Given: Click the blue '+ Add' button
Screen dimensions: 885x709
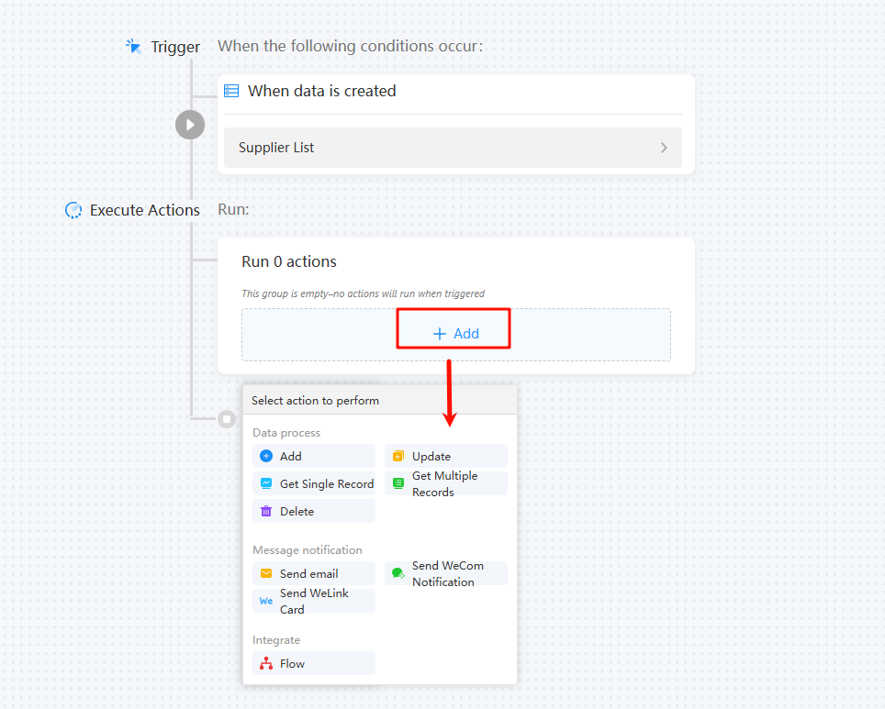Looking at the screenshot, I should pos(455,334).
